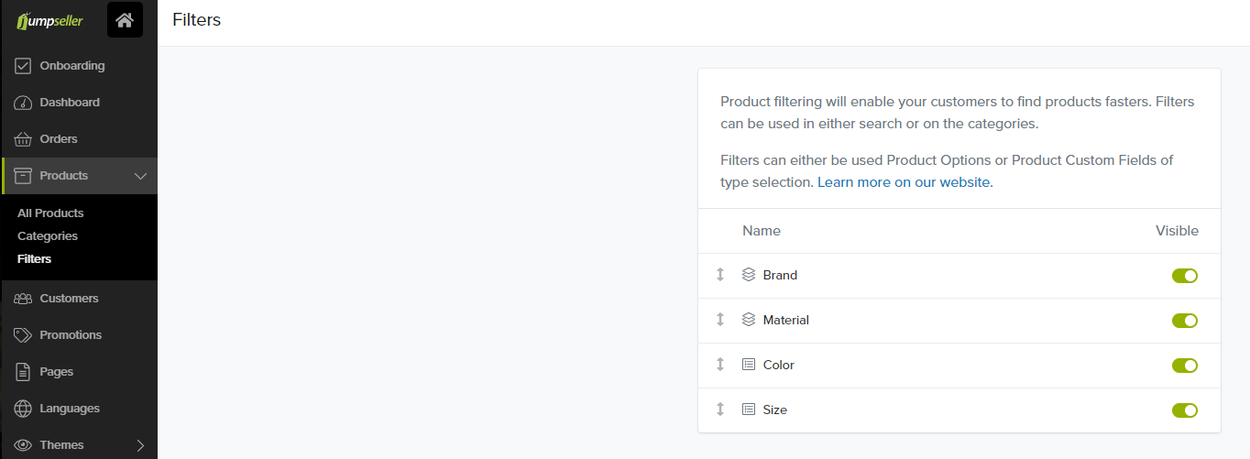The image size is (1250, 459).
Task: Click the Onboarding checkmark icon
Action: tap(23, 66)
